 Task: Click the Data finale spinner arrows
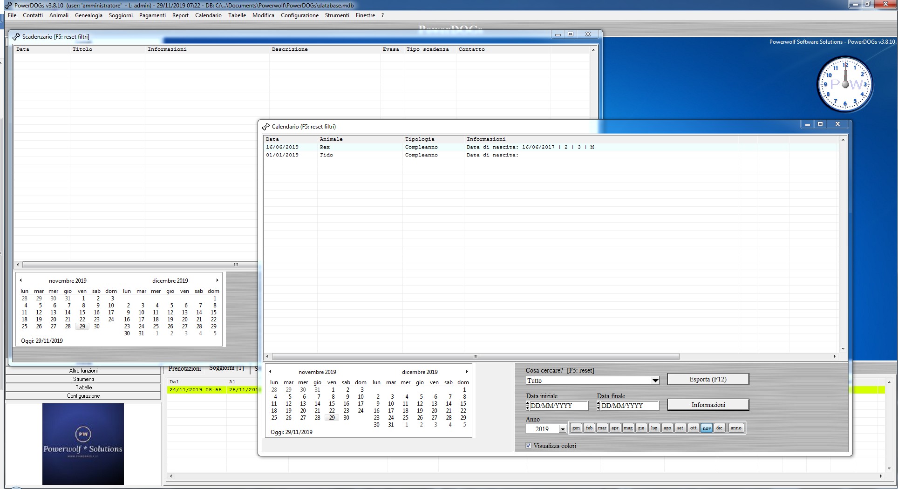pos(599,406)
